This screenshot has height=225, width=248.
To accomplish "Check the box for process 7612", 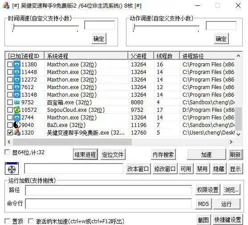I will click(x=10, y=87).
